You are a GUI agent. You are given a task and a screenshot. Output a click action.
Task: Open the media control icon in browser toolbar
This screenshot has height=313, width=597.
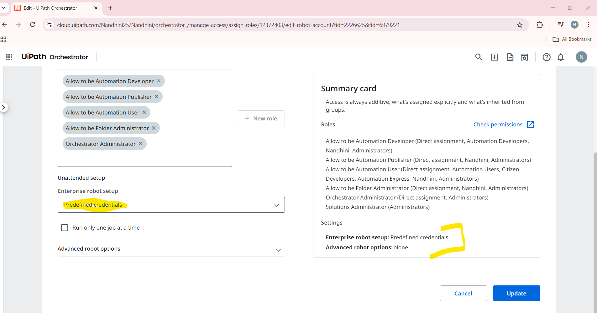tap(561, 25)
